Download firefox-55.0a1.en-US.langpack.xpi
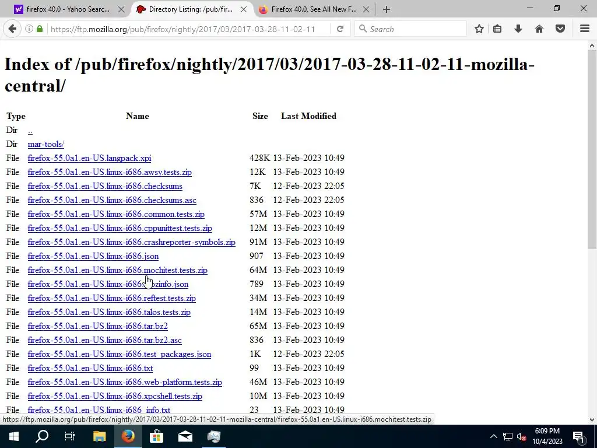 click(89, 158)
